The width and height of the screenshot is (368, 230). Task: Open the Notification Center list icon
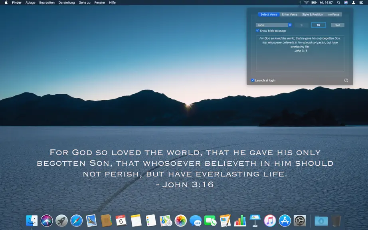(x=361, y=2)
